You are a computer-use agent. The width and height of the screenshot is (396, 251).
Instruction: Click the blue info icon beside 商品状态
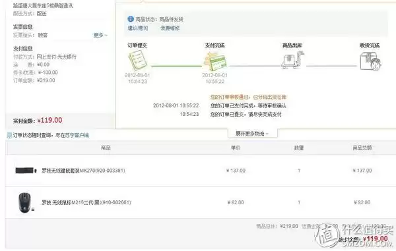click(131, 19)
